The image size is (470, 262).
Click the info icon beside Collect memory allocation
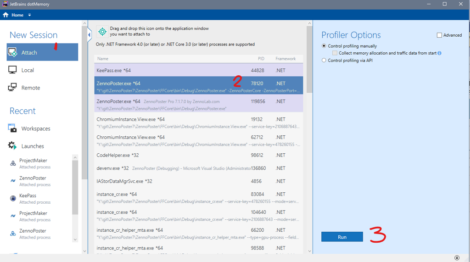pyautogui.click(x=439, y=53)
